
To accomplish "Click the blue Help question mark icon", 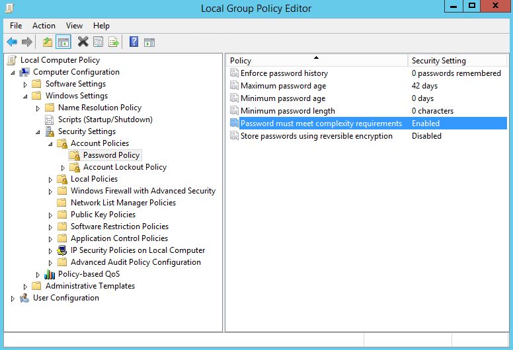I will click(x=134, y=42).
